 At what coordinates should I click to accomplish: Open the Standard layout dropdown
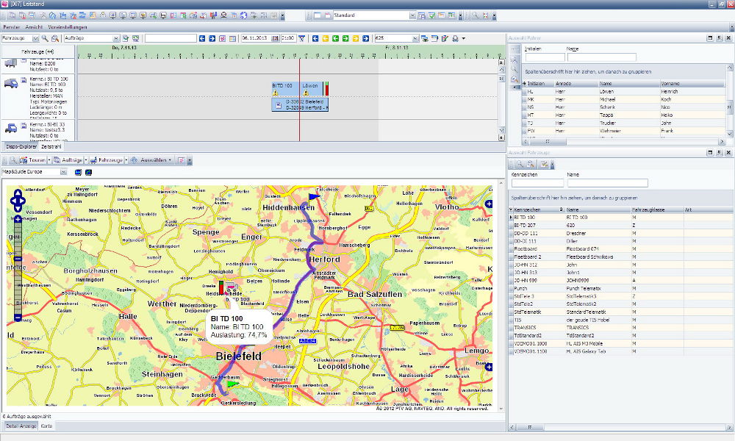[412, 15]
